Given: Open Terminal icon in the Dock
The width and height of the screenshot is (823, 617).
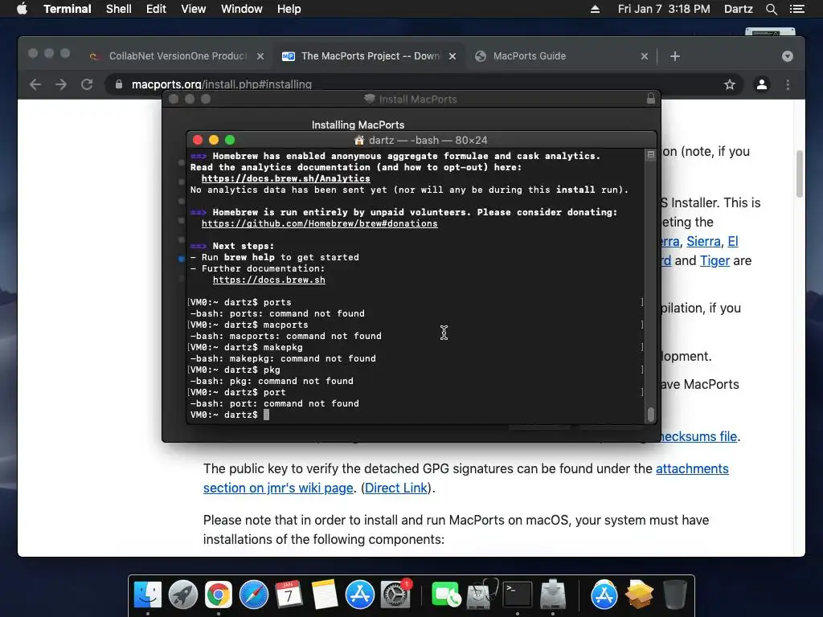Looking at the screenshot, I should point(518,595).
